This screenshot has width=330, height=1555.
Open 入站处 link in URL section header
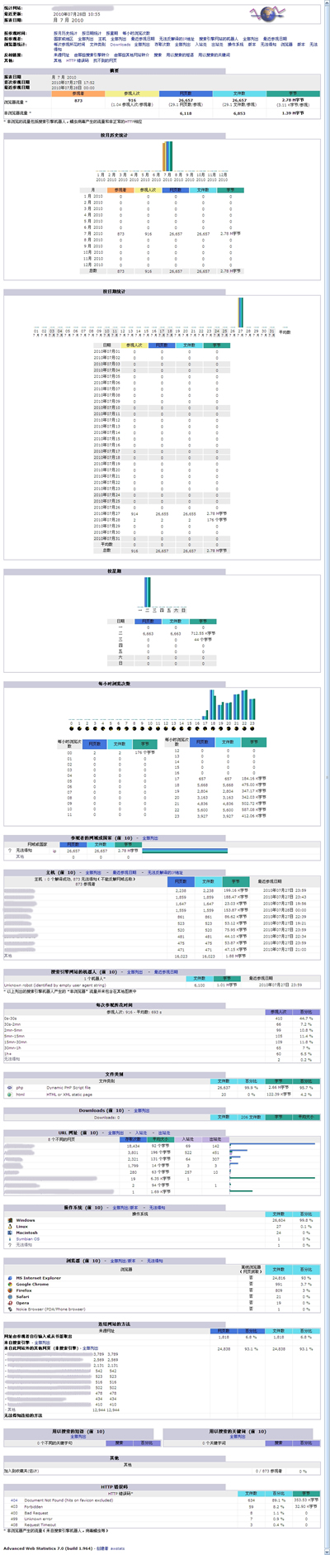[x=141, y=1133]
